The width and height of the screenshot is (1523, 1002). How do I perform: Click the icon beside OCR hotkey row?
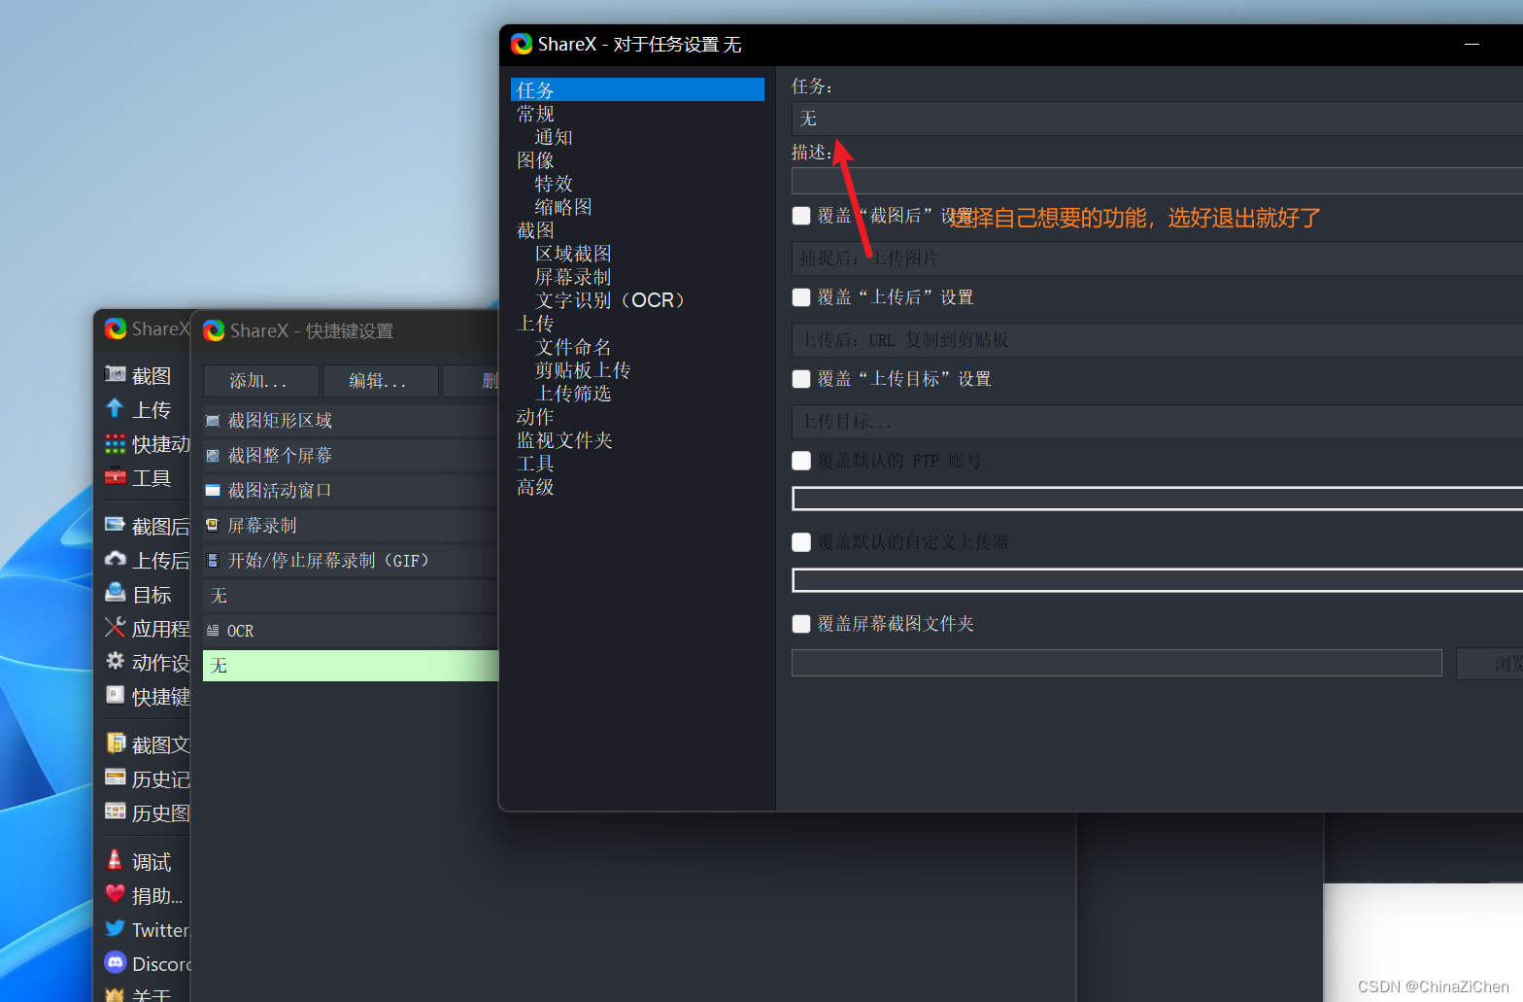click(x=213, y=631)
